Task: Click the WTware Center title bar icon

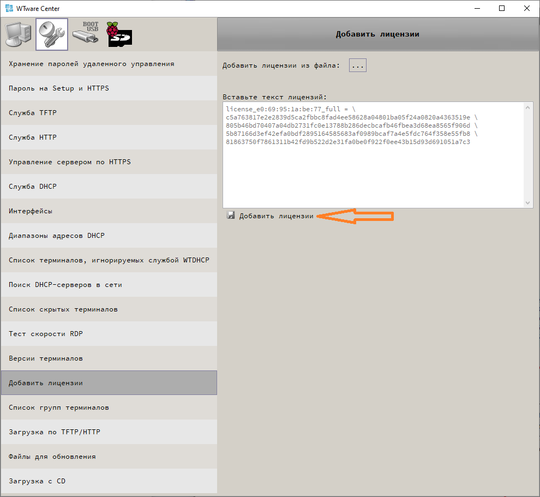Action: tap(9, 8)
